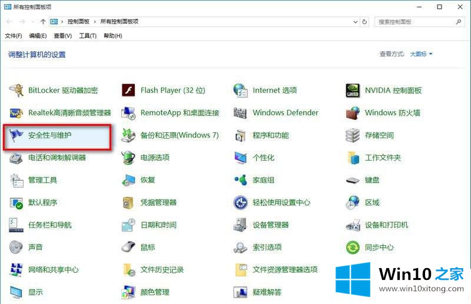This screenshot has width=471, height=304.
Task: Open 颜色管理 icon
Action: click(128, 292)
